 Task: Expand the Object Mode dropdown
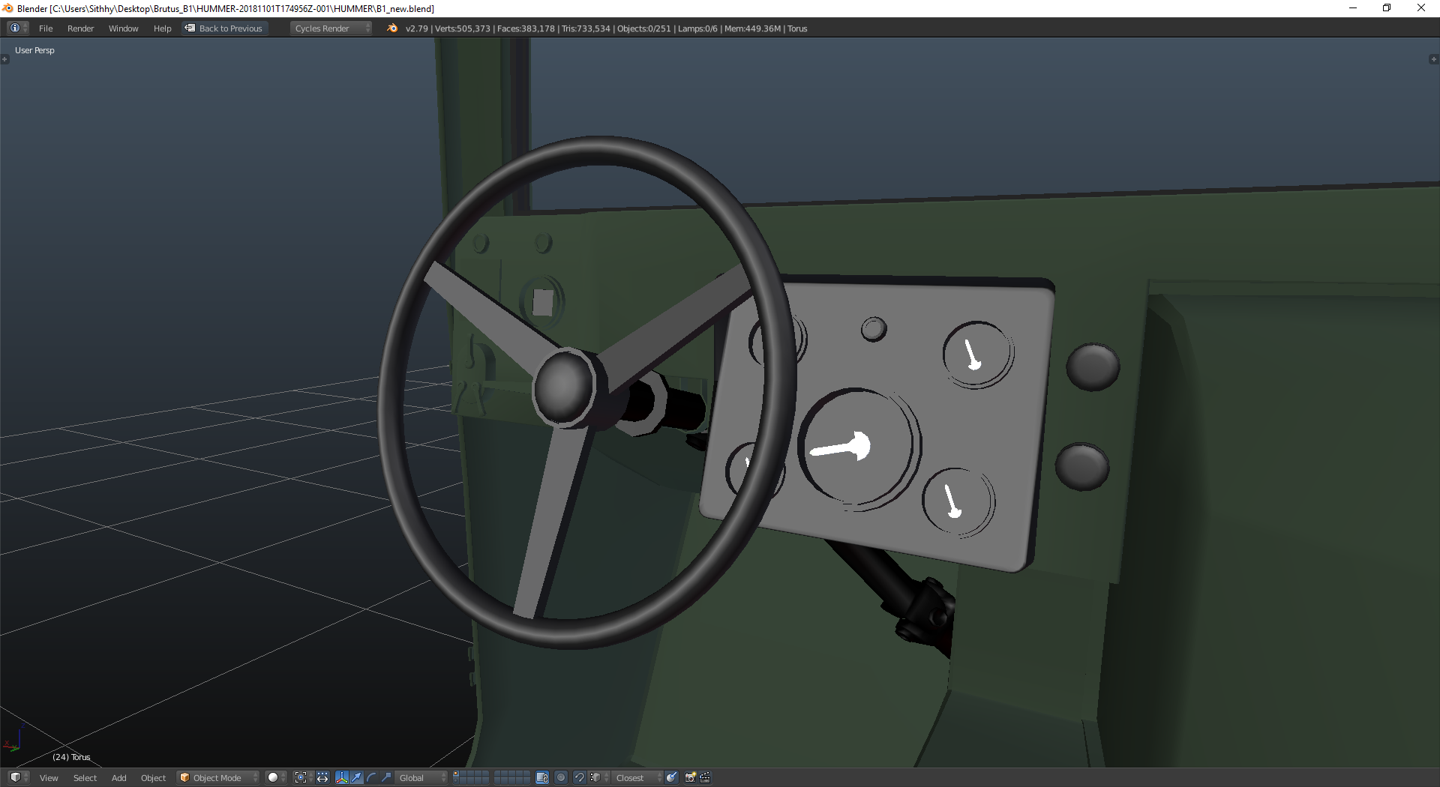(x=218, y=777)
